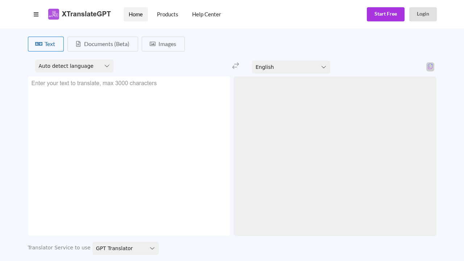The width and height of the screenshot is (464, 261).
Task: Open the Products menu
Action: (x=167, y=14)
